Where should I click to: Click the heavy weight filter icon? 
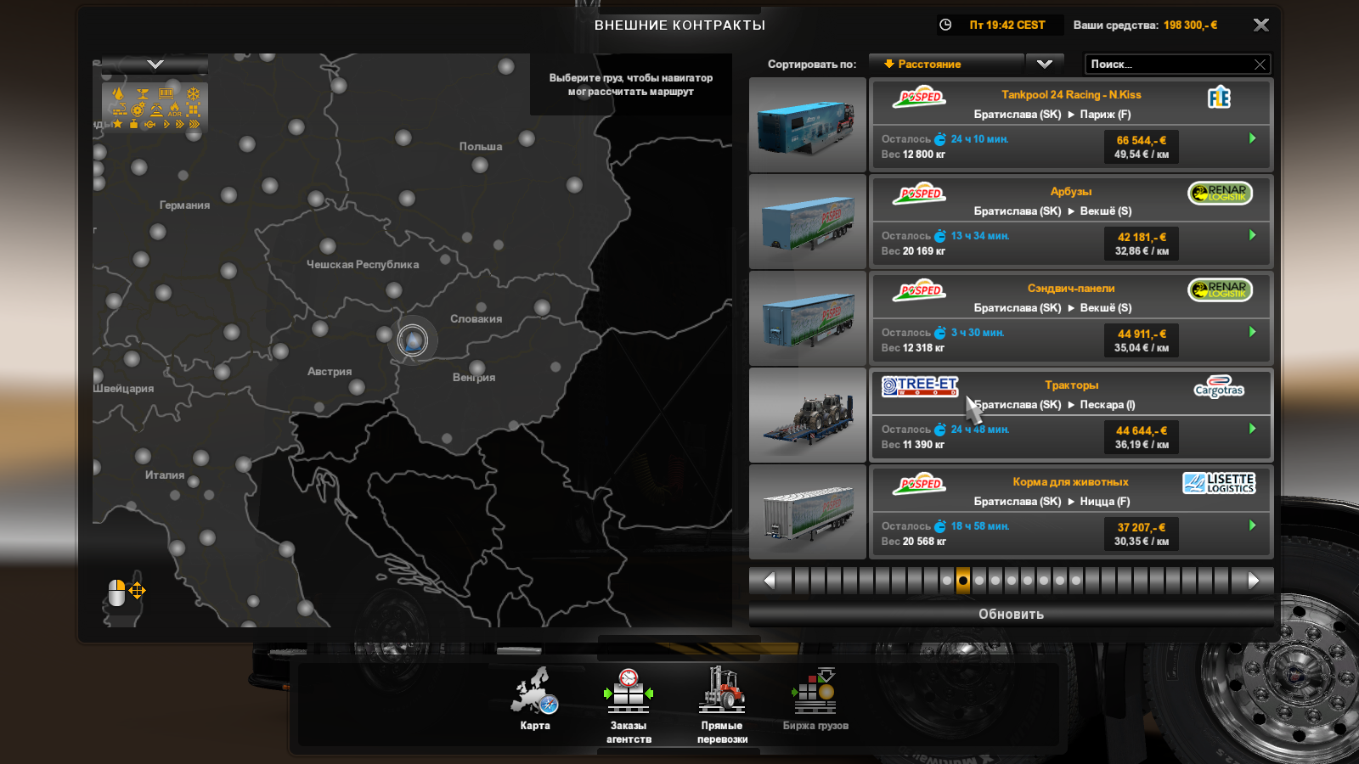[x=133, y=124]
